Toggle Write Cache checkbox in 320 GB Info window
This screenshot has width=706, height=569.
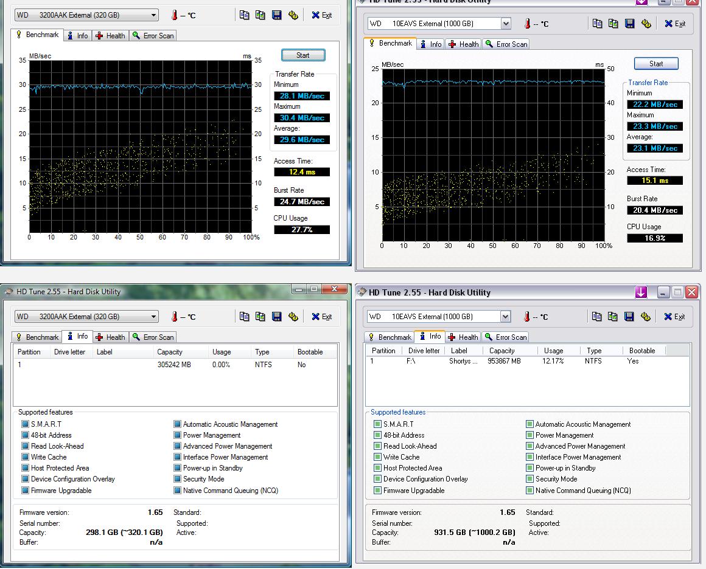pyautogui.click(x=25, y=457)
